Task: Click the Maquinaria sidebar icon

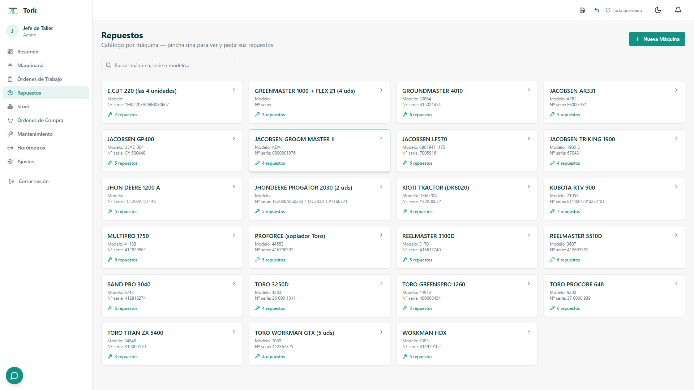Action: point(10,65)
